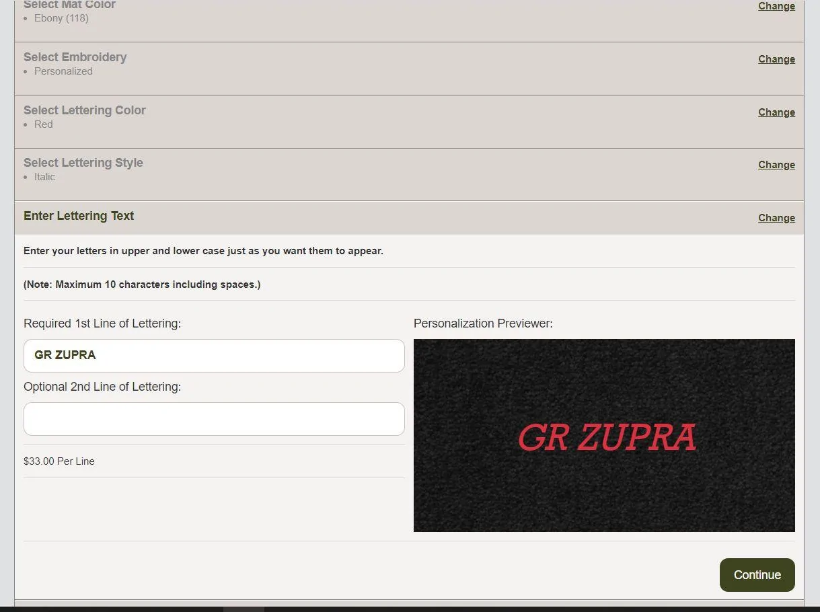The height and width of the screenshot is (612, 820).
Task: Click the Optional 2nd Line of Lettering label
Action: (102, 387)
